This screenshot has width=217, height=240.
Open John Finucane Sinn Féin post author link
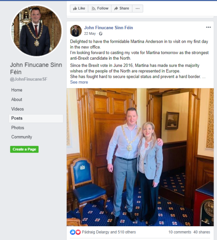point(108,28)
